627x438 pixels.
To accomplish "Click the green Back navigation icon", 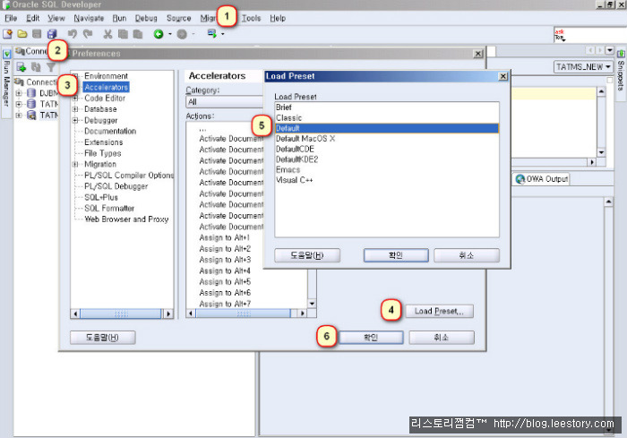I will click(x=159, y=34).
